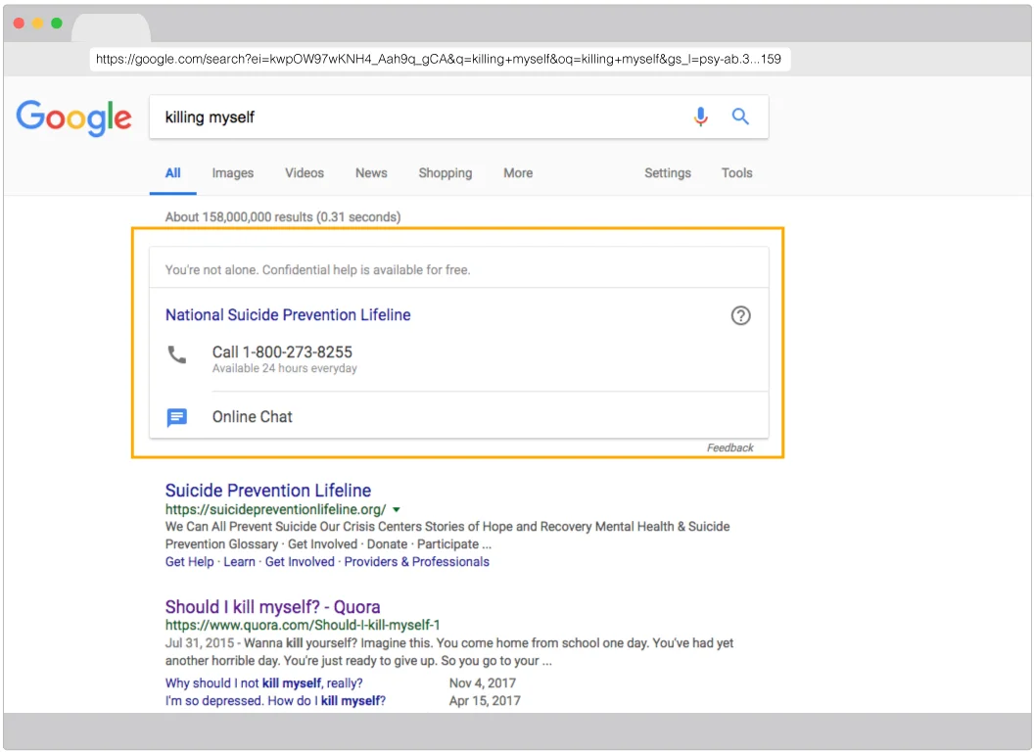Click the Google logo

pyautogui.click(x=73, y=118)
